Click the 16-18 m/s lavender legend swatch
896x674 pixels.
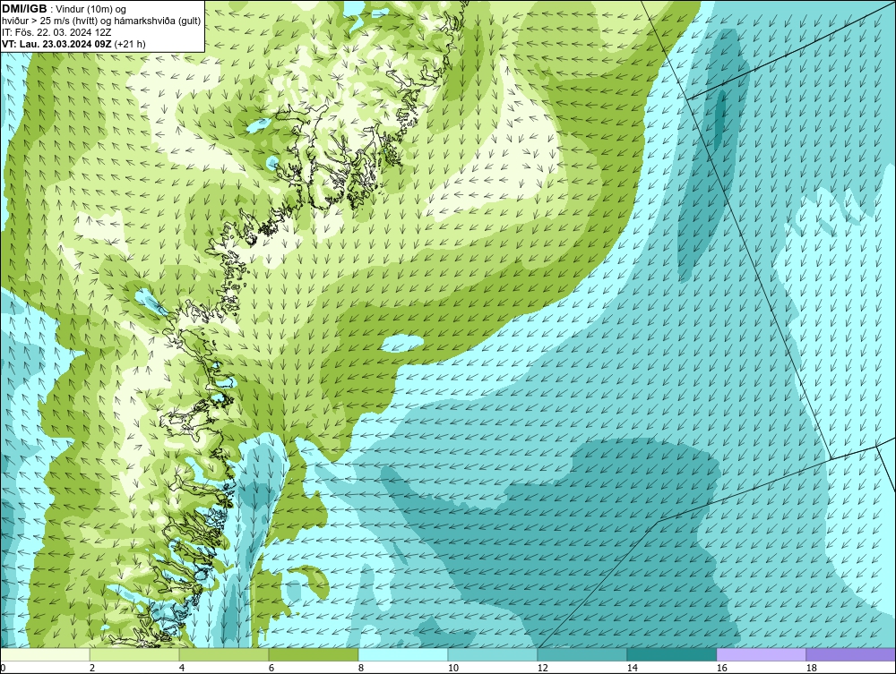[761, 654]
